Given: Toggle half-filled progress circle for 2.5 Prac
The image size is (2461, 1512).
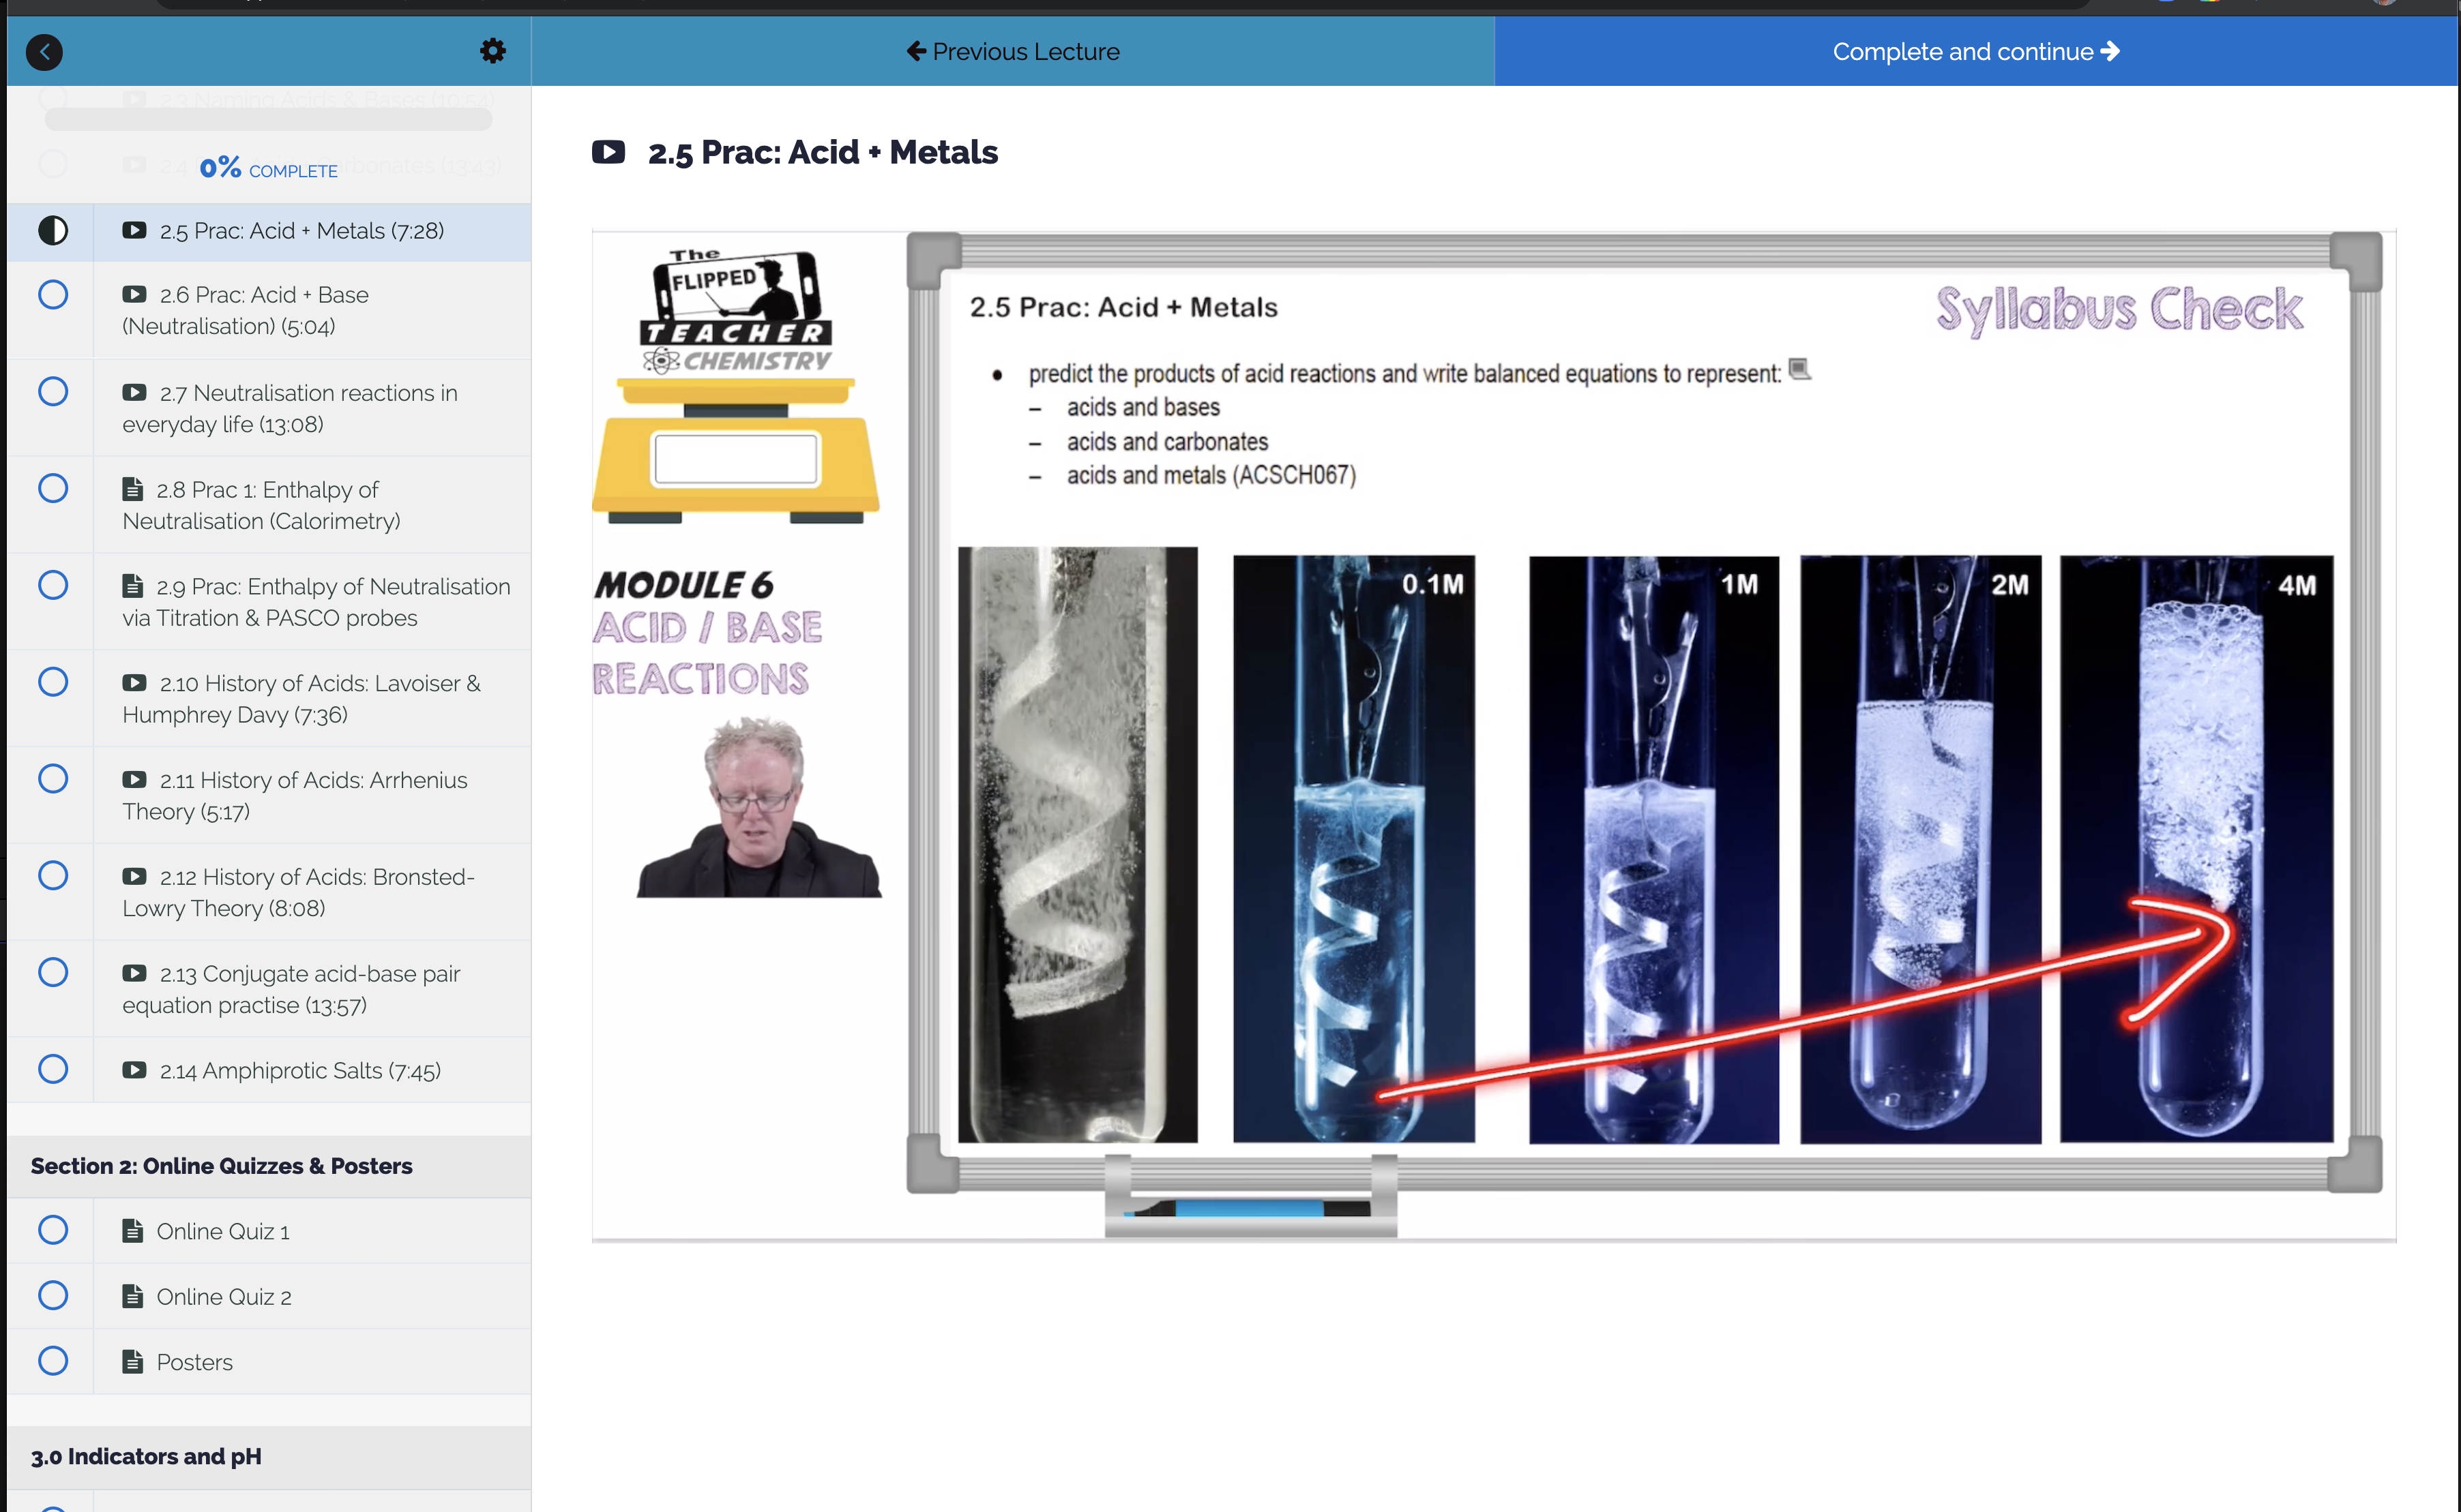Looking at the screenshot, I should 53,231.
